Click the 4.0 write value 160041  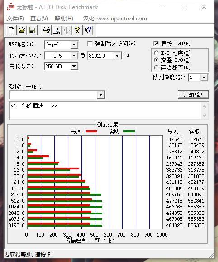[x=174, y=158]
